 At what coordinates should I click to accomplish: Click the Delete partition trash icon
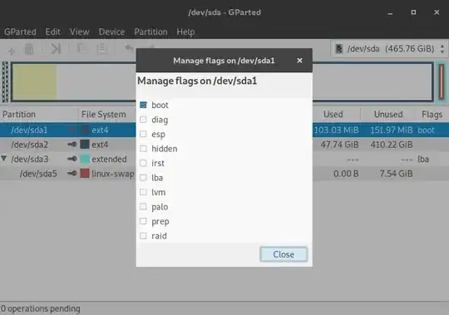(29, 49)
